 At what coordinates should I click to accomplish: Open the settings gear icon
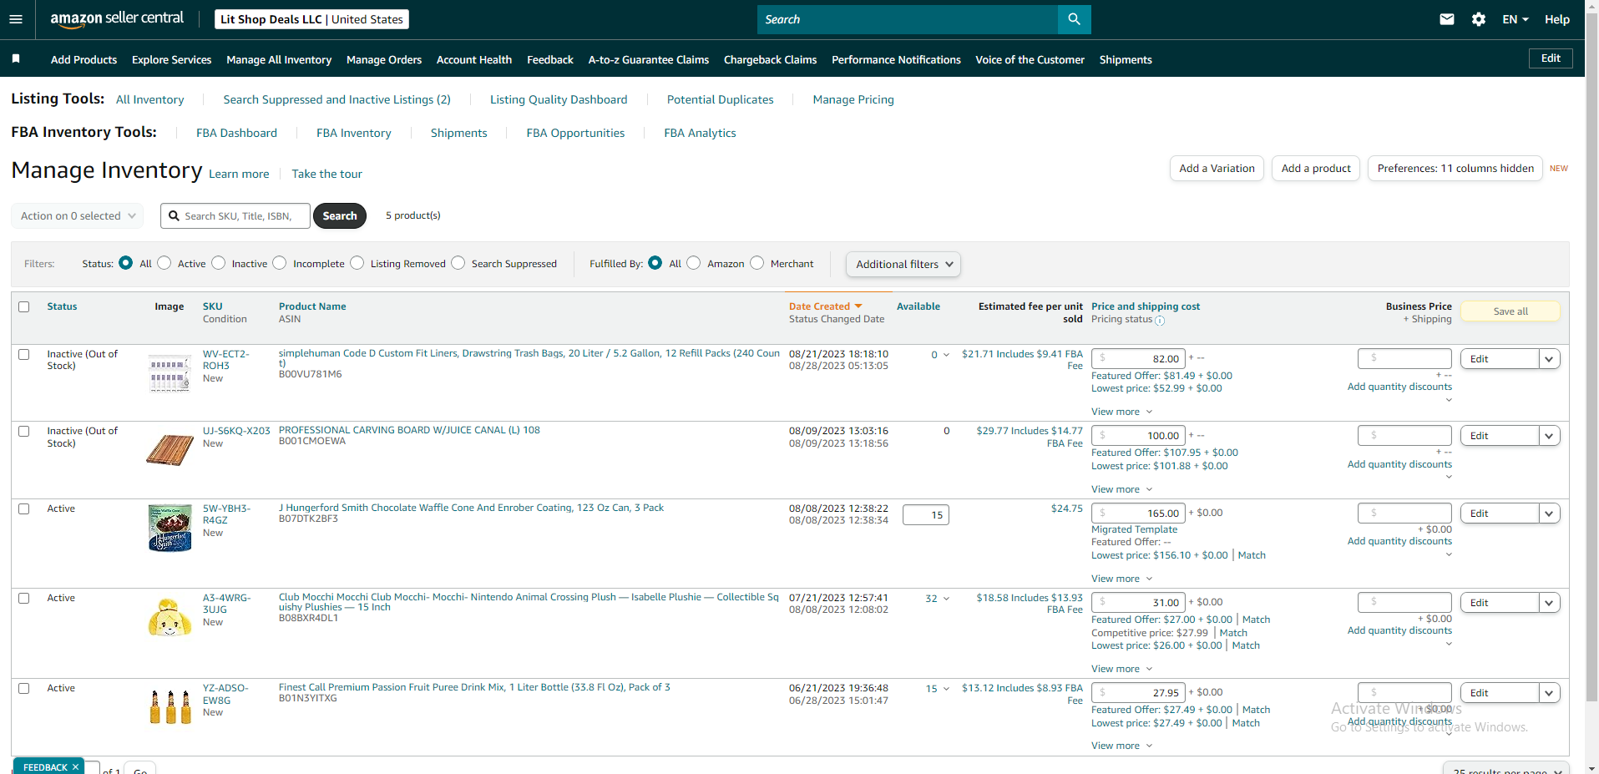[x=1479, y=19]
